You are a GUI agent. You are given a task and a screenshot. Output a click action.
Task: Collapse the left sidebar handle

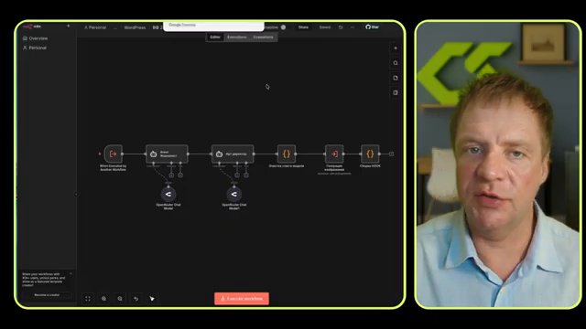[76, 195]
